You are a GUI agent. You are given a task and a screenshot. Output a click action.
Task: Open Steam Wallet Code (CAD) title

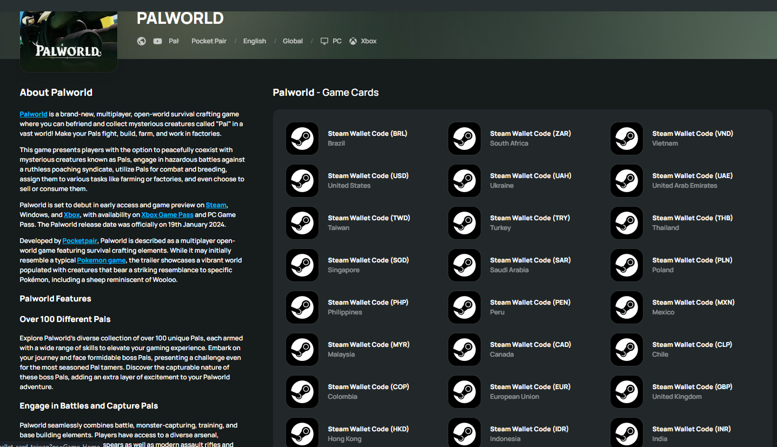pos(531,345)
